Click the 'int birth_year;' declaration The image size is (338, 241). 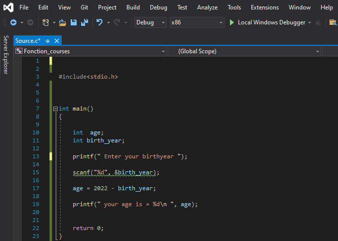click(x=99, y=140)
